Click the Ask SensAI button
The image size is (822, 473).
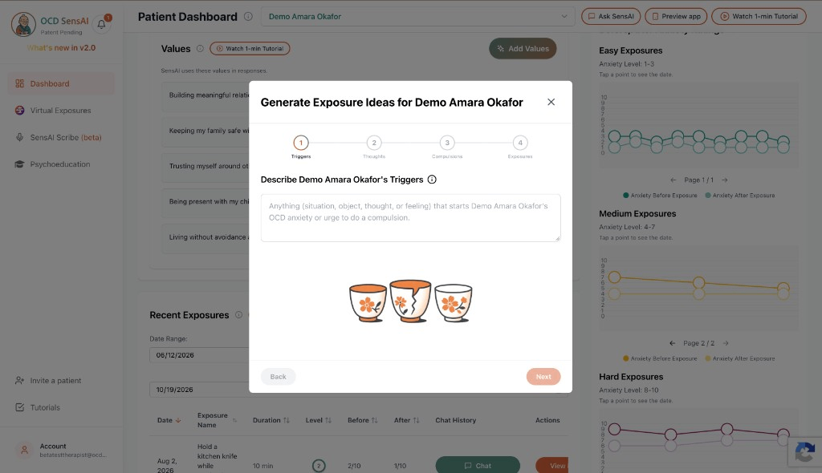pyautogui.click(x=611, y=17)
